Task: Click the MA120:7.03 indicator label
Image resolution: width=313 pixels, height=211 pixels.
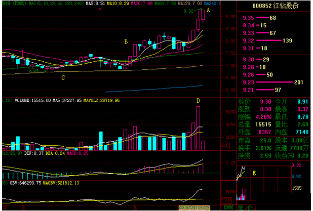Action: 190,4
